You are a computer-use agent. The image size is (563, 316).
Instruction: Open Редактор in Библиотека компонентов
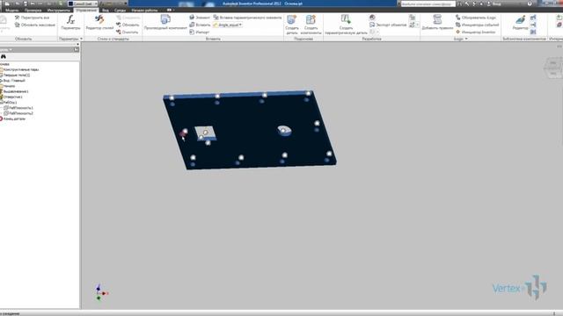tap(520, 22)
